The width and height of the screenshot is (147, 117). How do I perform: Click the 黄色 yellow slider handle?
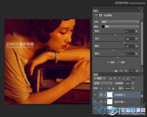pyautogui.click(x=113, y=50)
